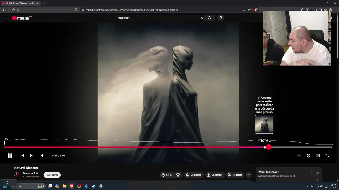Viewport: 339px width, 190px height.
Task: Open File Explorer from the taskbar
Action: (x=64, y=186)
